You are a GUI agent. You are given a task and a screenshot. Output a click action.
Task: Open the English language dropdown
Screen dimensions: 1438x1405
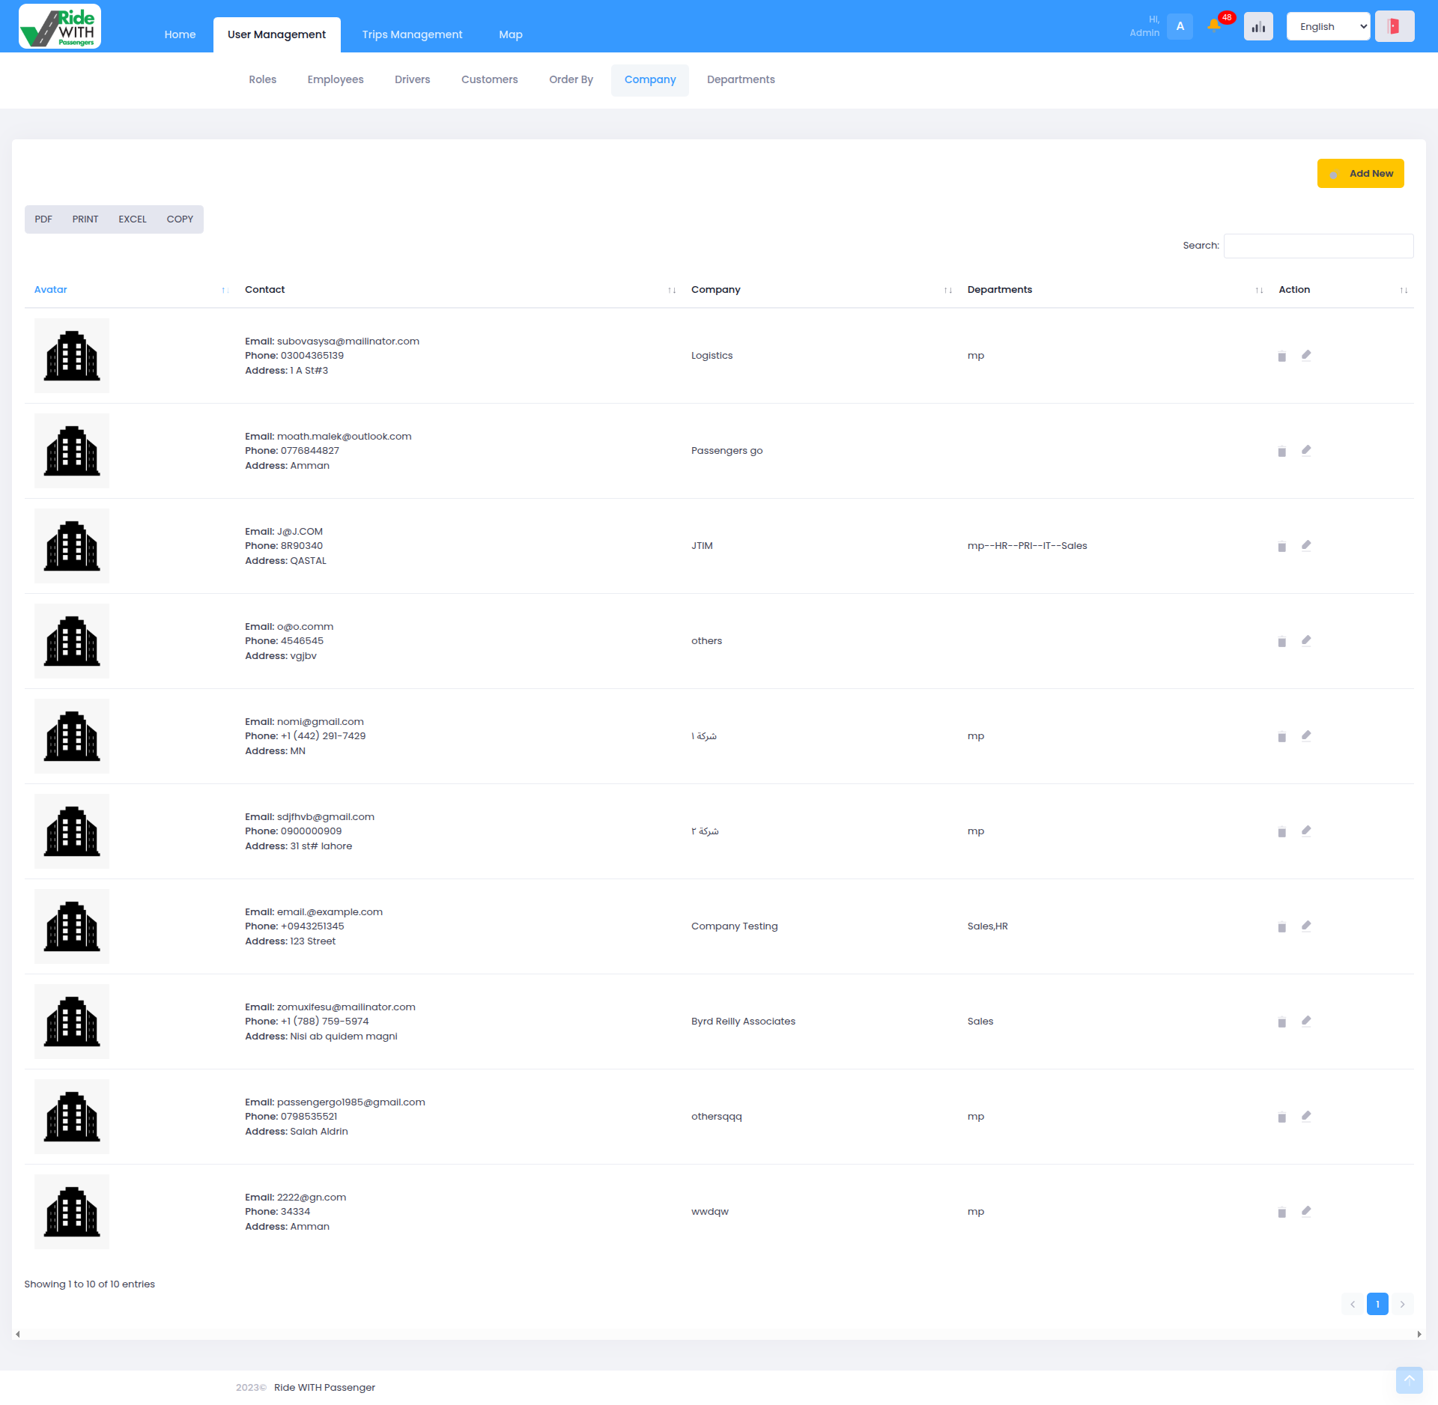coord(1328,25)
